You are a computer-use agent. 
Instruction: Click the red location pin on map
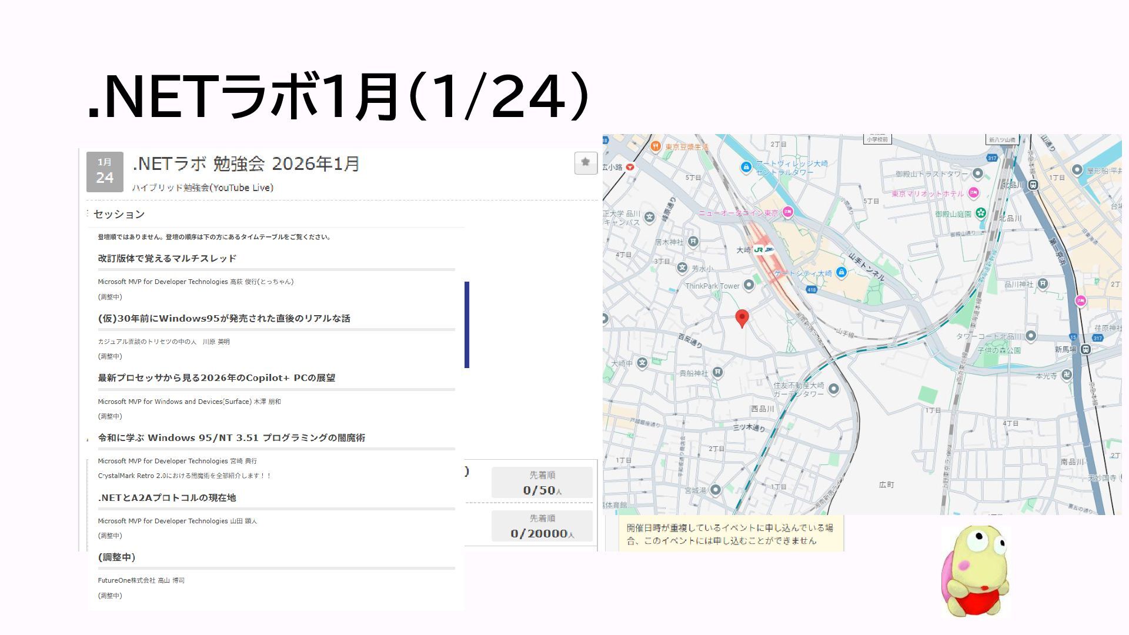[742, 318]
